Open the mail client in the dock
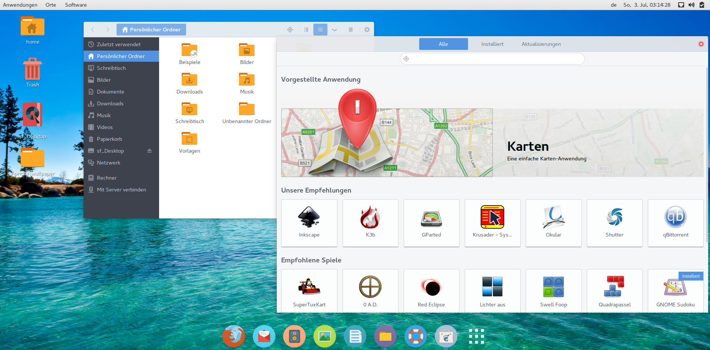710x350 pixels. [x=264, y=336]
